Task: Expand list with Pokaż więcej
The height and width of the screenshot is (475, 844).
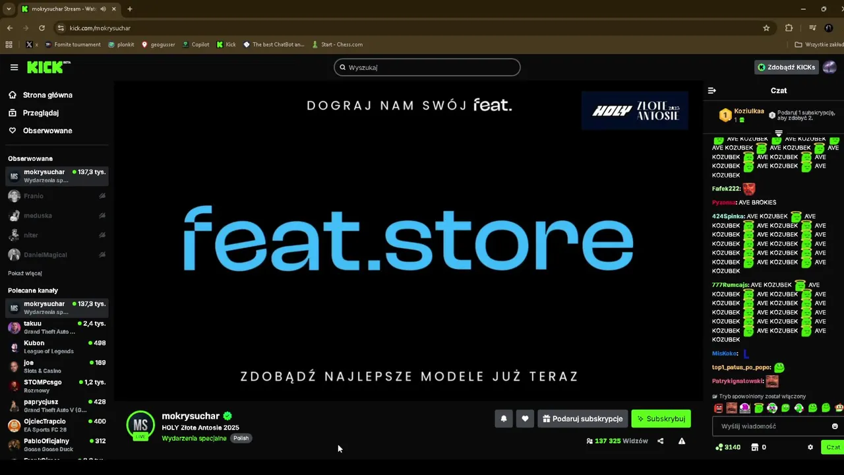Action: pyautogui.click(x=25, y=273)
